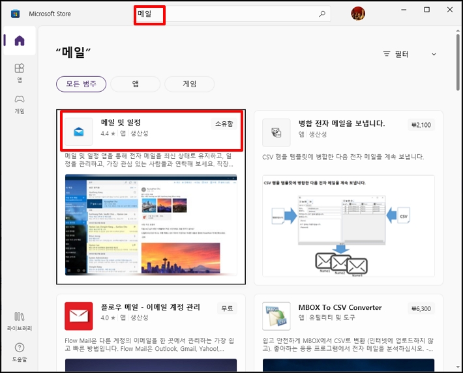Open the Apps section in sidebar
463x373 pixels.
tap(20, 72)
